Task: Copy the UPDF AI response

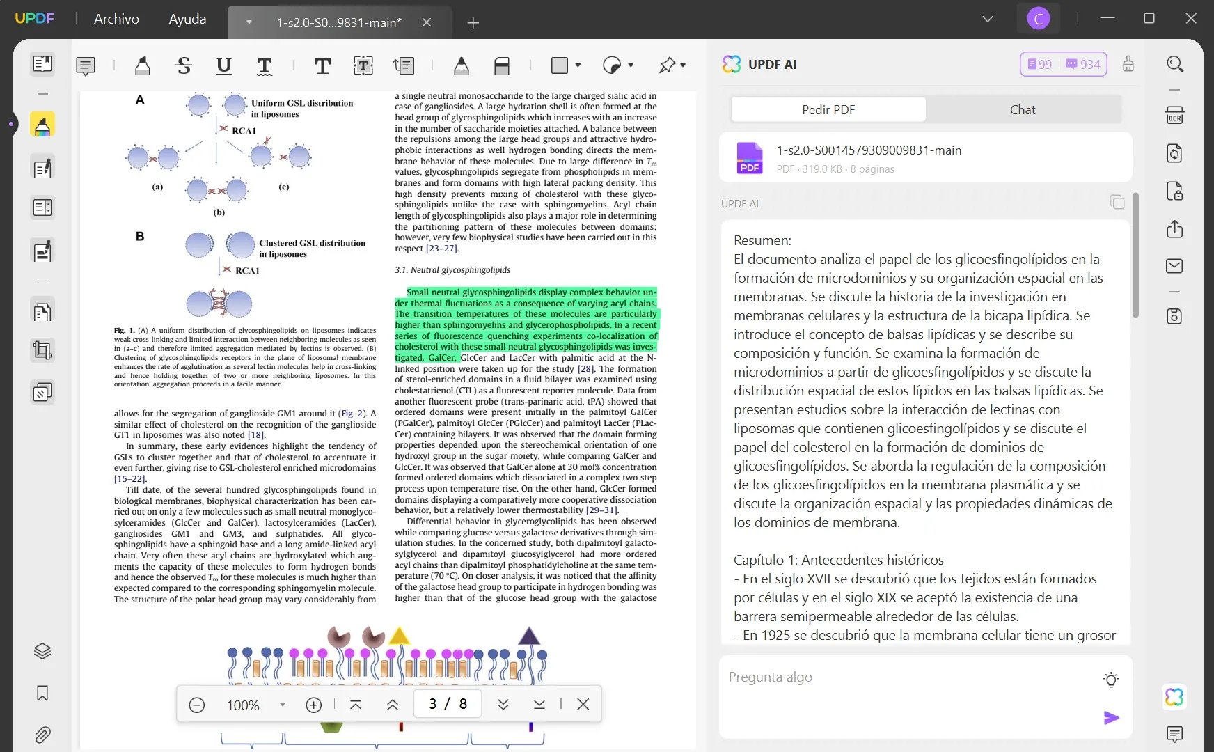Action: pos(1117,202)
